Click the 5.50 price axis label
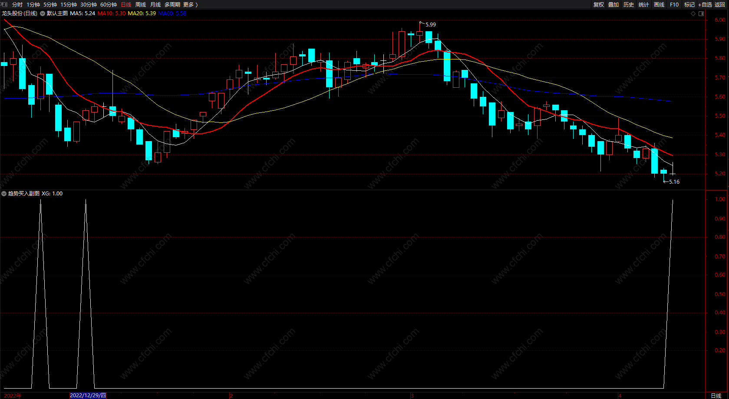 point(720,116)
